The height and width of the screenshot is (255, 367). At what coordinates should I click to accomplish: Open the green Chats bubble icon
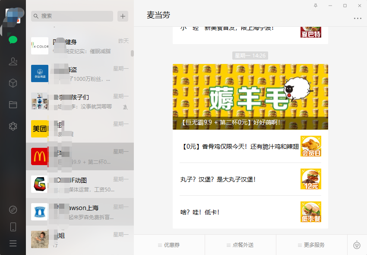click(13, 40)
